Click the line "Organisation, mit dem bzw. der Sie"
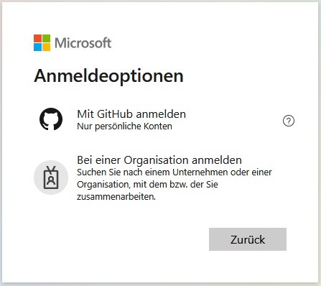This screenshot has height=286, width=321. point(147,185)
